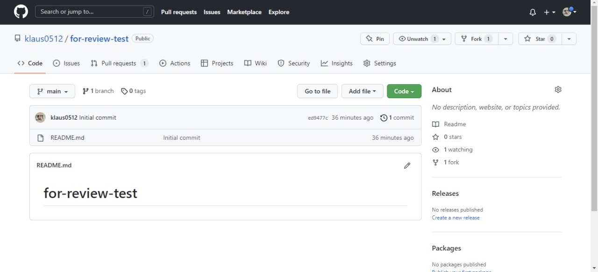Go to Explore
Viewport: 598px width, 272px height.
tap(279, 12)
